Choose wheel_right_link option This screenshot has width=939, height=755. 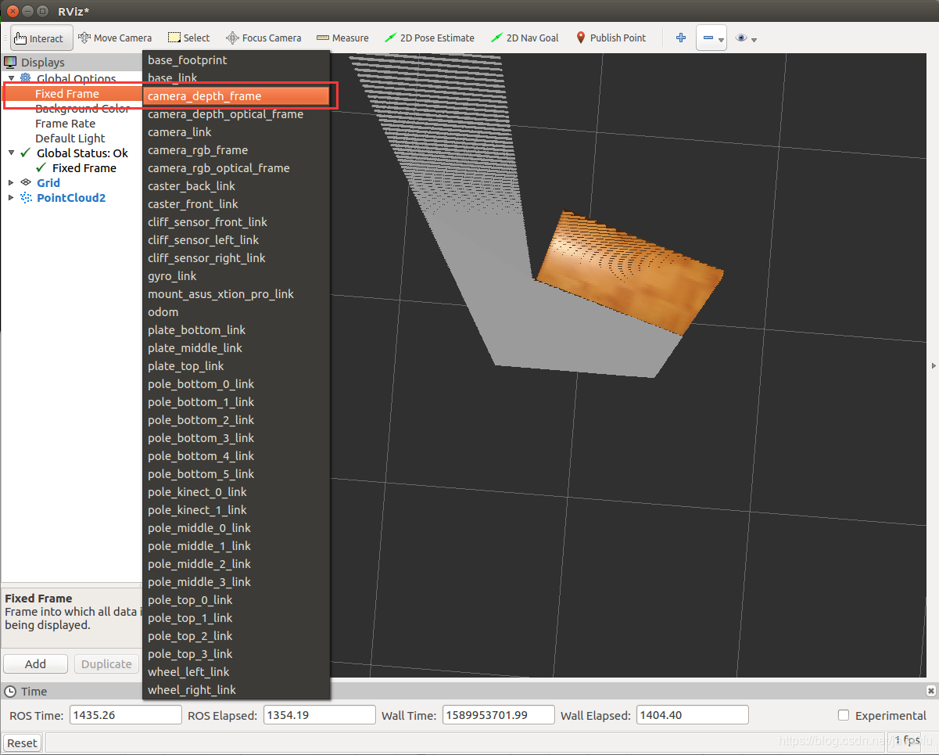[x=236, y=689]
